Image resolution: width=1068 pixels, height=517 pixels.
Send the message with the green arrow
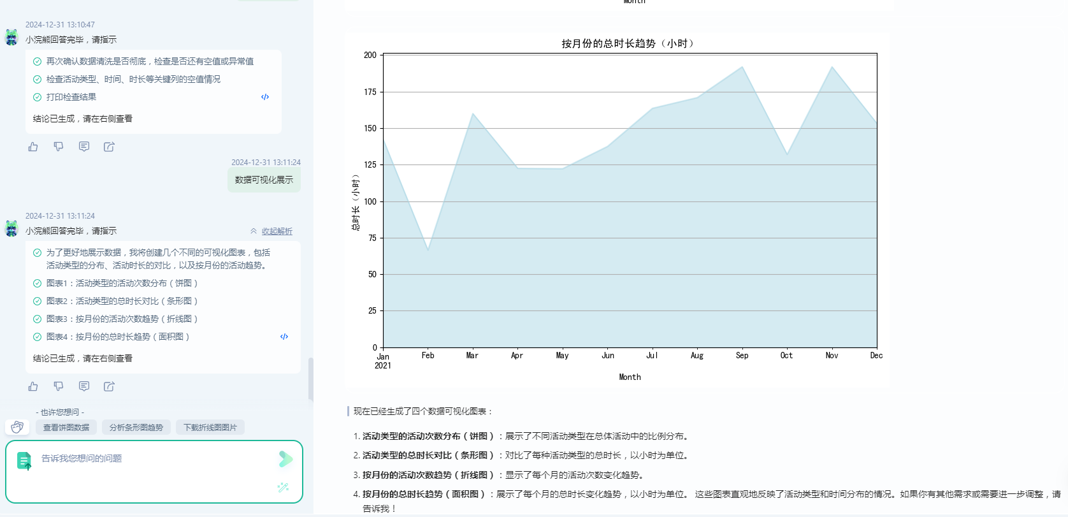[x=285, y=458]
